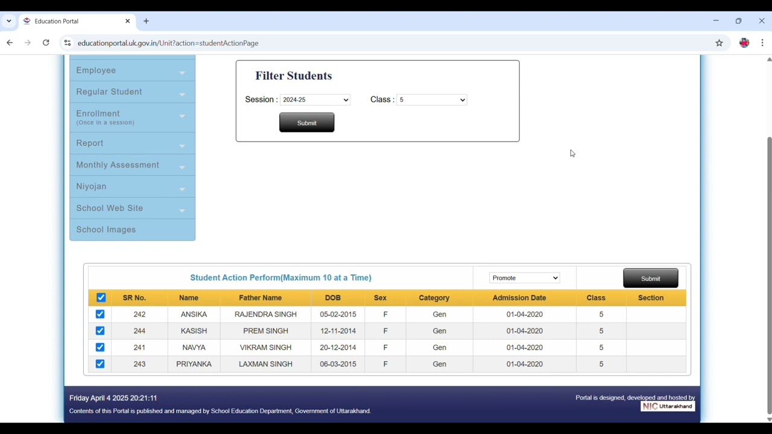
Task: Click the scrollbar down arrow
Action: 769,420
